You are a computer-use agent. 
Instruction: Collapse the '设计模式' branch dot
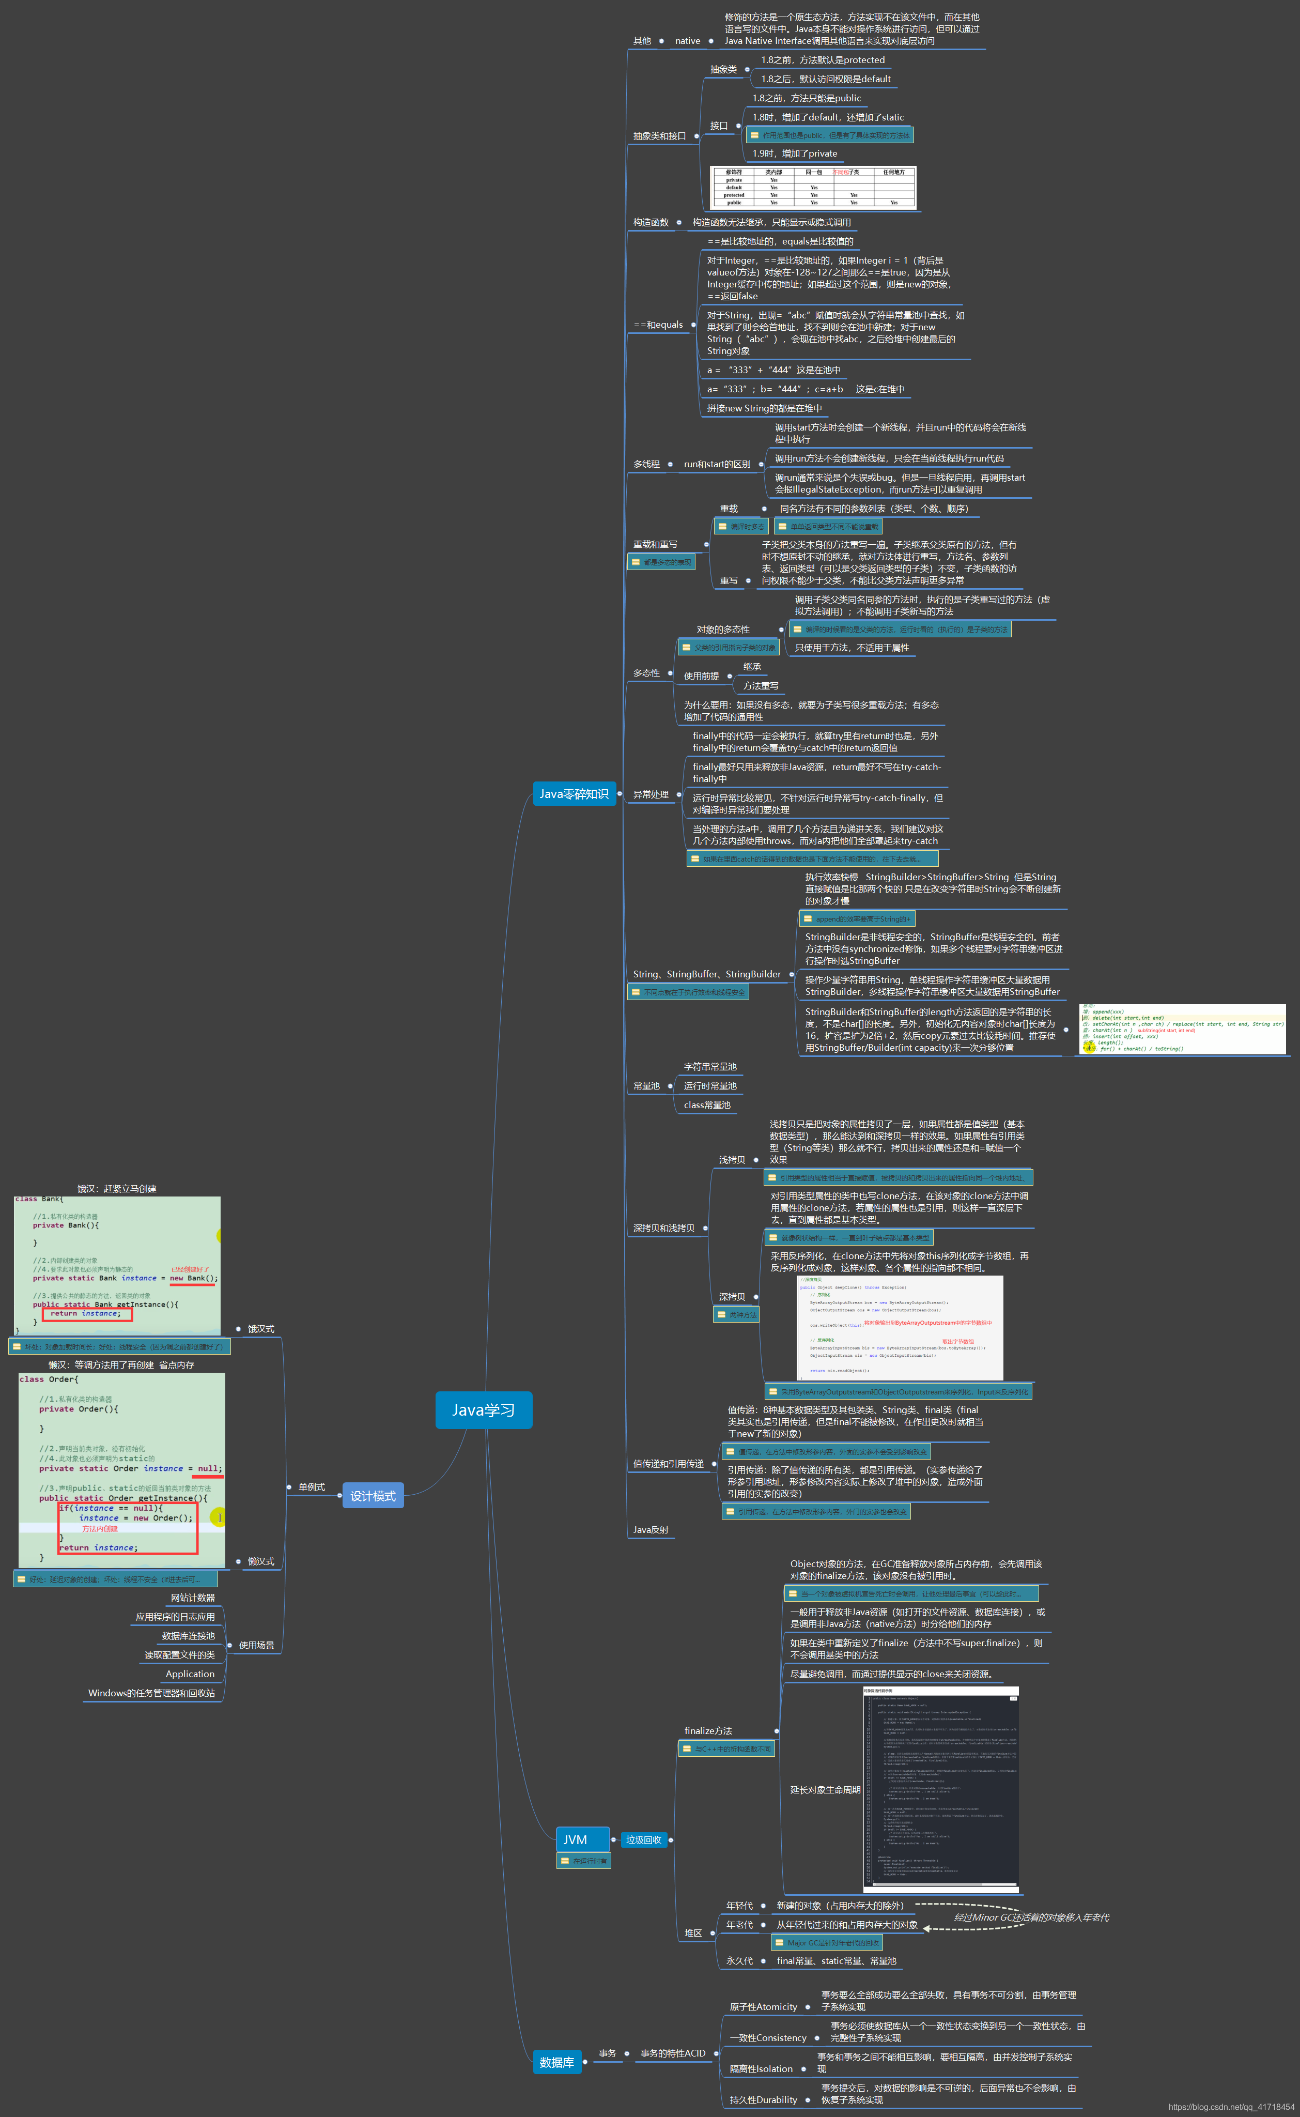[x=339, y=1495]
